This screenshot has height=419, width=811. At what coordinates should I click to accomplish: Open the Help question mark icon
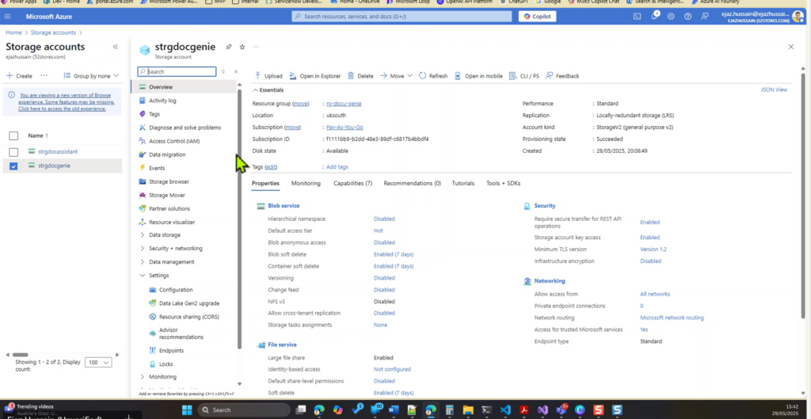[x=687, y=17]
